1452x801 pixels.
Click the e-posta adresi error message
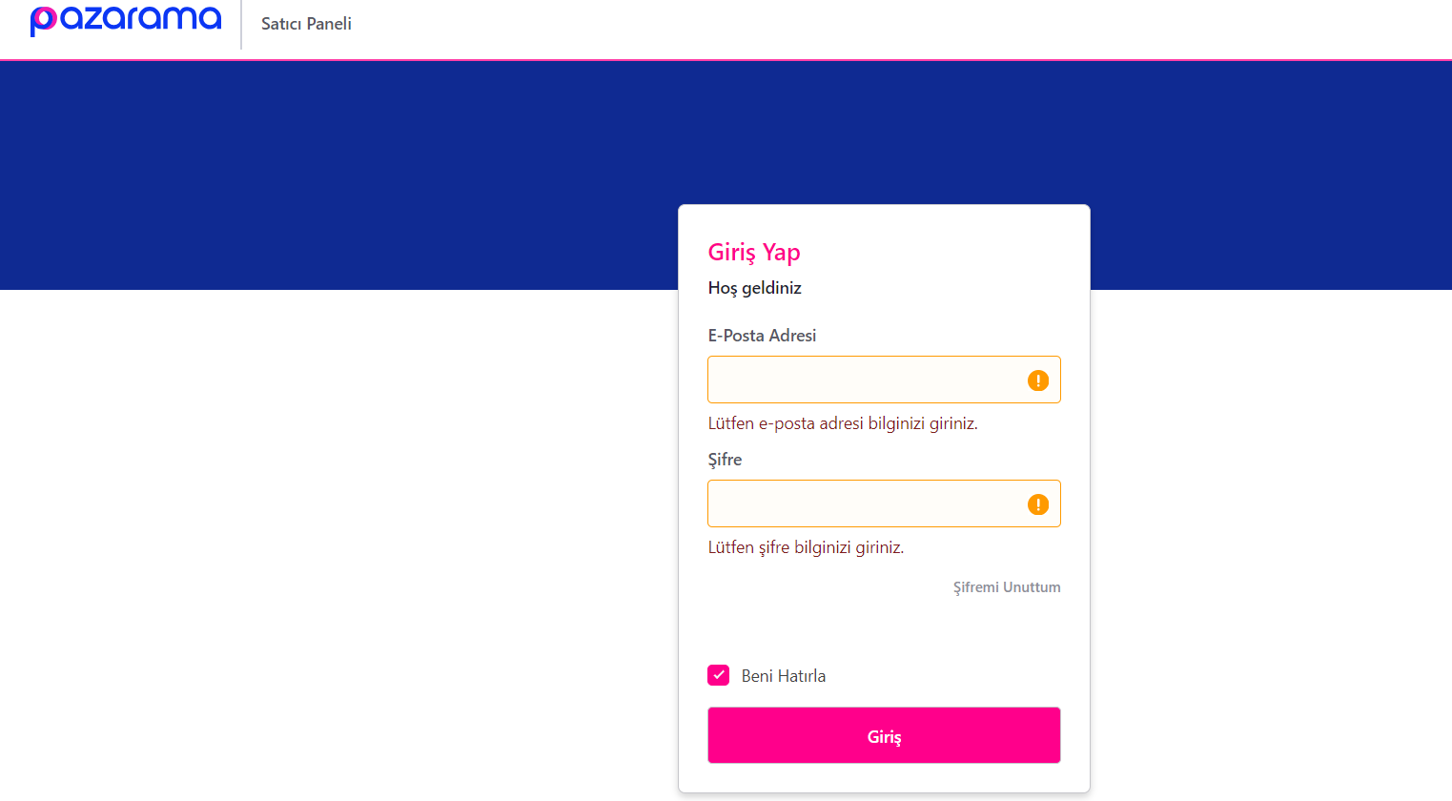click(843, 423)
